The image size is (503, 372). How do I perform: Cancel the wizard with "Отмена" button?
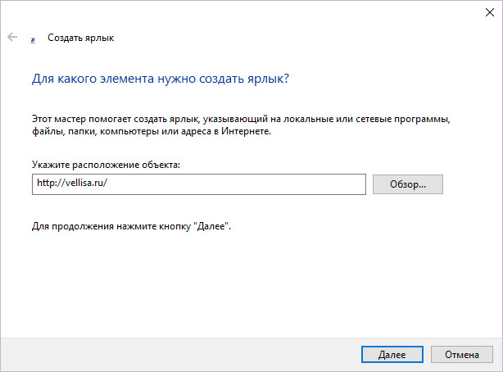(x=462, y=355)
